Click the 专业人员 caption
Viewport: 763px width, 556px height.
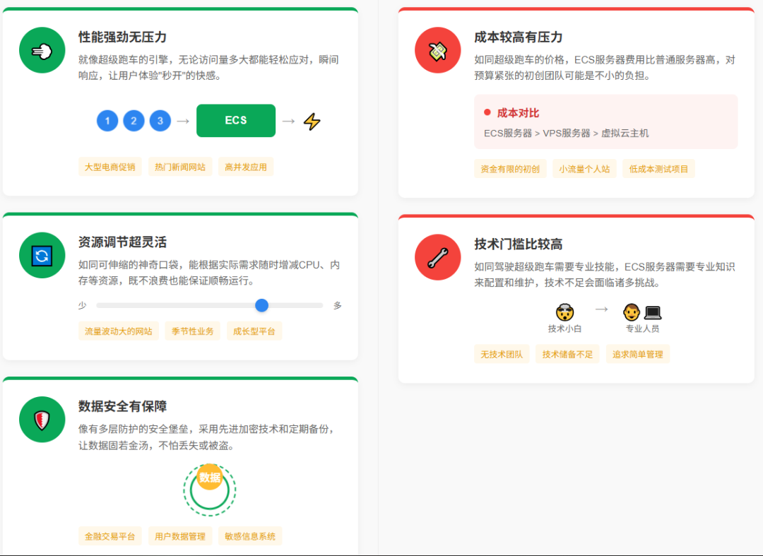pyautogui.click(x=642, y=329)
